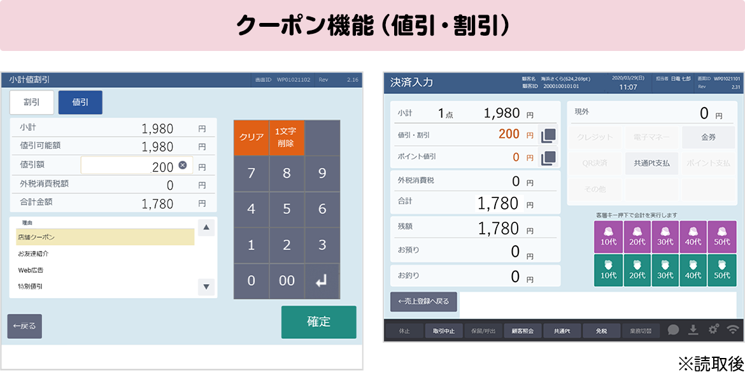The height and width of the screenshot is (372, 745).
Task: Select Web広告 reason
Action: [x=105, y=270]
